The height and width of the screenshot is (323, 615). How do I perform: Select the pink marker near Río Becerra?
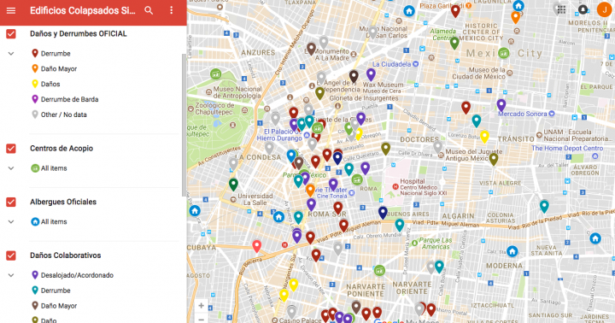(256, 246)
